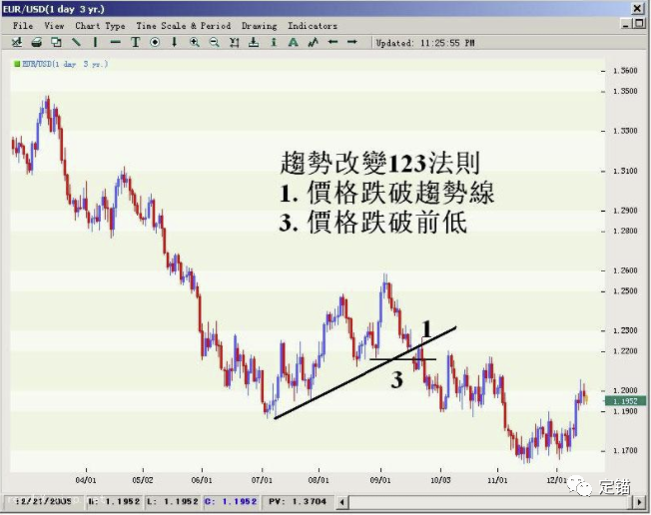The width and height of the screenshot is (651, 515).
Task: Click horizontal scrollbar right arrow
Action: tap(639, 502)
